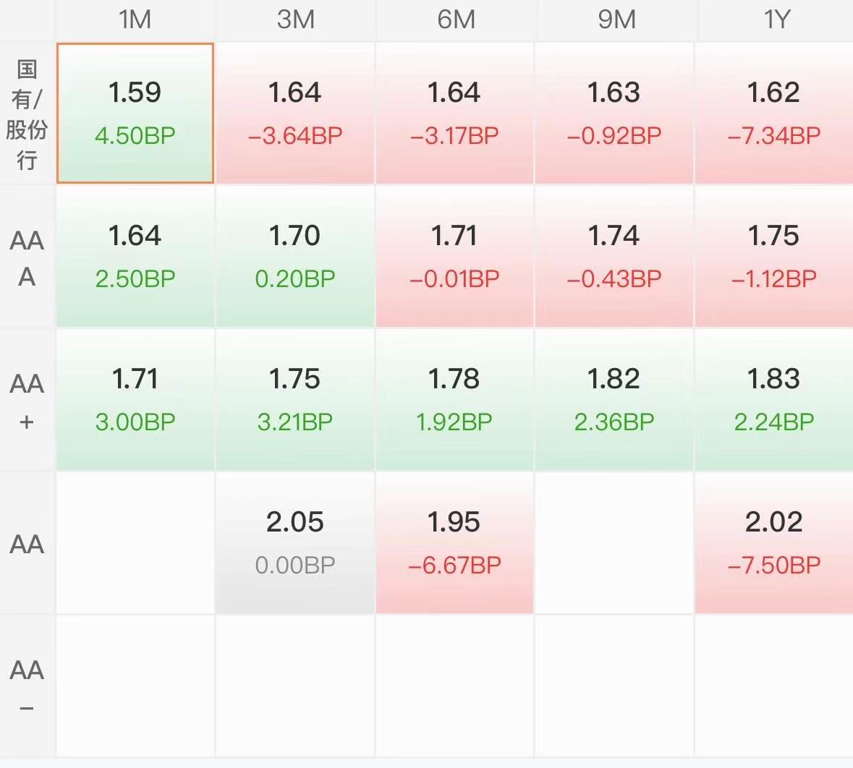Viewport: 853px width, 768px height.
Task: Click the AA+ 1M cell showing 1.71
Action: coord(135,399)
